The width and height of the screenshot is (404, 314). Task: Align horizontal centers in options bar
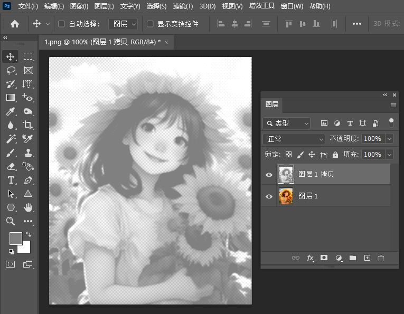pyautogui.click(x=234, y=24)
